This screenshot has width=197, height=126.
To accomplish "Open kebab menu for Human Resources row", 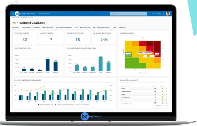I will [166, 97].
